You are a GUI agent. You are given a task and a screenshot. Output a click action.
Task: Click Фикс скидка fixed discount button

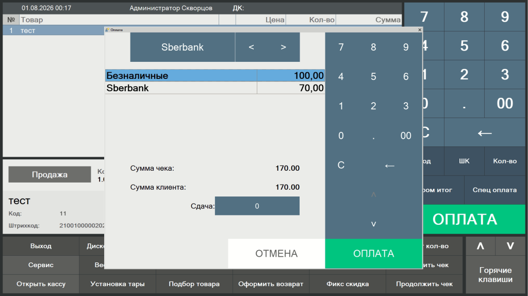coord(348,284)
